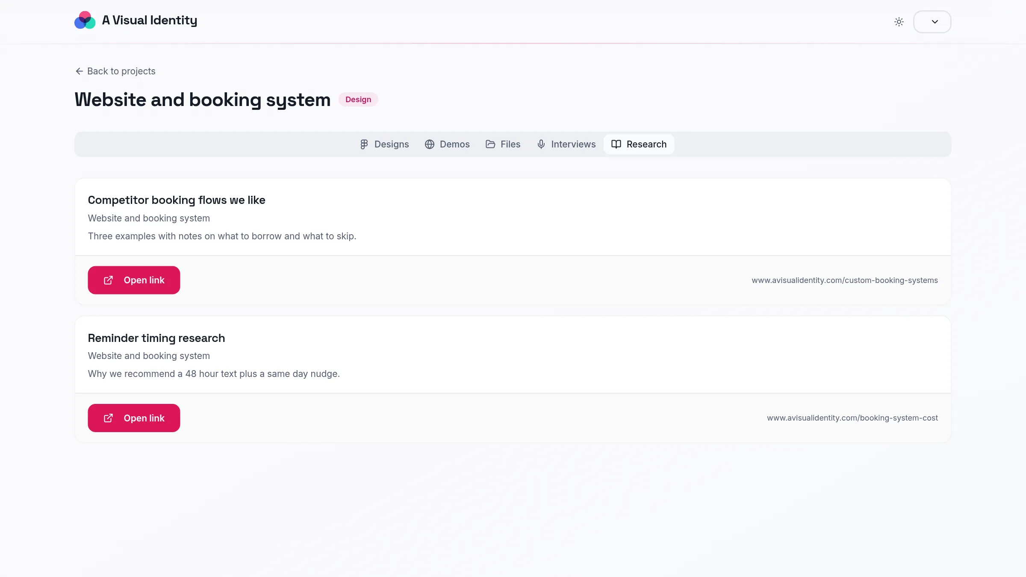Click the Design status badge
The width and height of the screenshot is (1026, 577).
(358, 100)
